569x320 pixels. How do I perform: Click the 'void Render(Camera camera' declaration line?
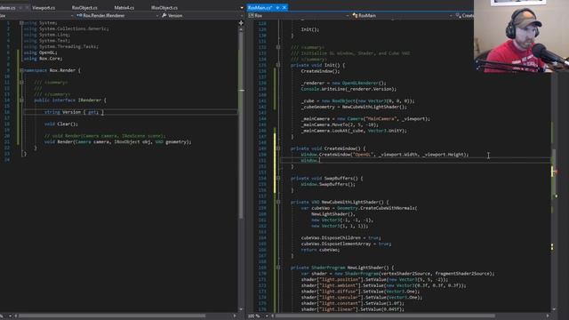117,142
